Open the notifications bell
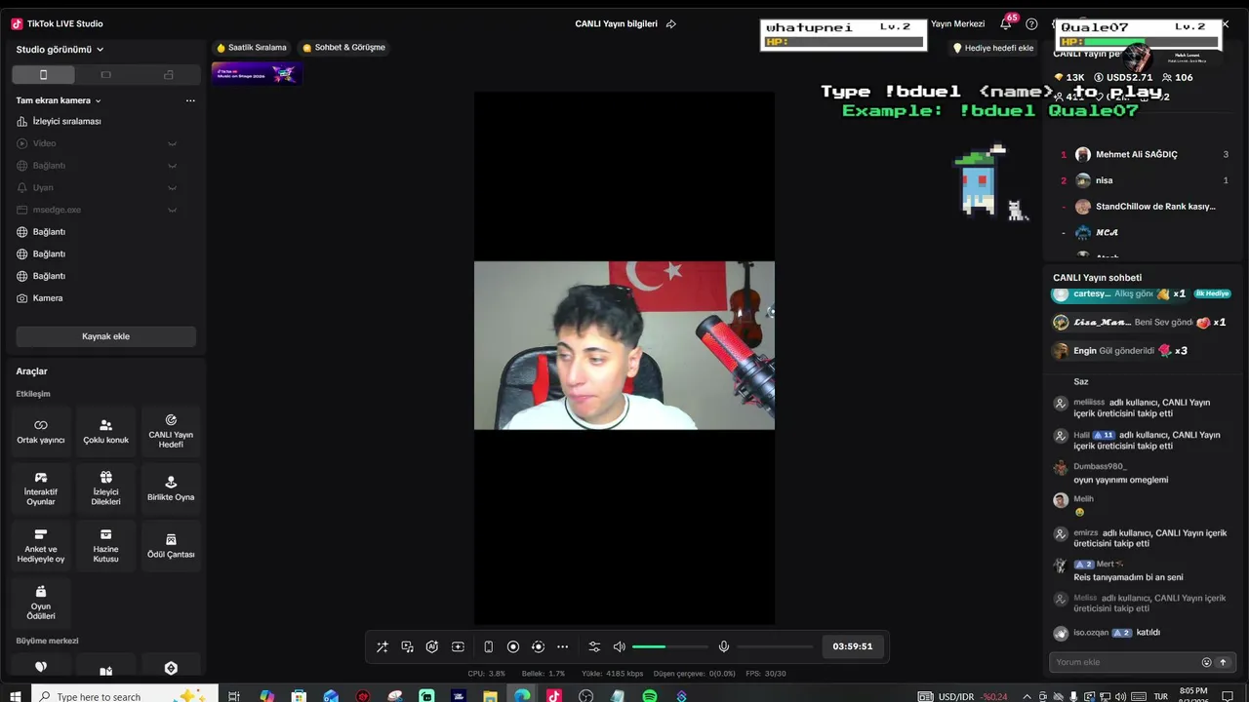 [x=1006, y=23]
